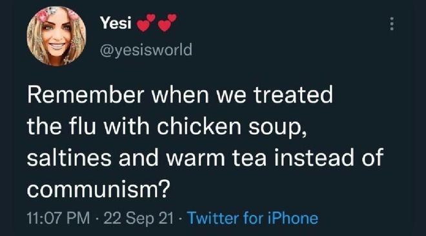Click the word "when" in the tweet
This screenshot has height=236, width=426.
[x=180, y=95]
